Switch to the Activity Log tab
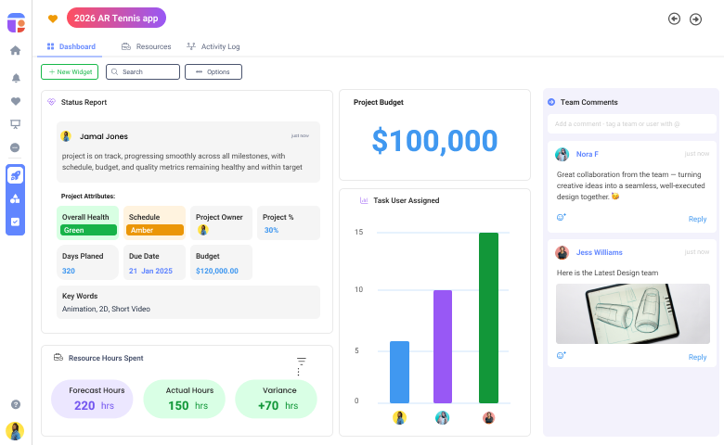The width and height of the screenshot is (724, 445). point(213,46)
